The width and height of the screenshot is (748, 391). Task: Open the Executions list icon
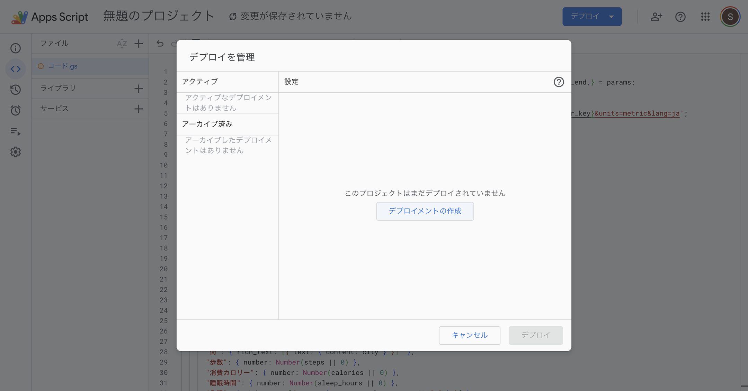click(x=16, y=131)
